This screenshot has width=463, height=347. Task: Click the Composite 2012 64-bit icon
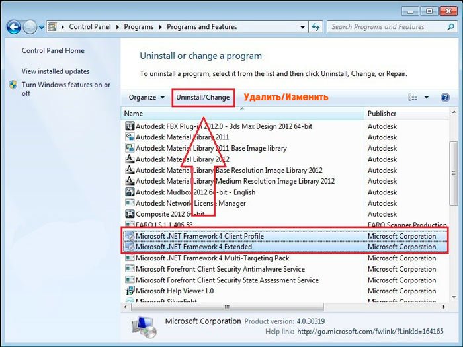click(130, 213)
